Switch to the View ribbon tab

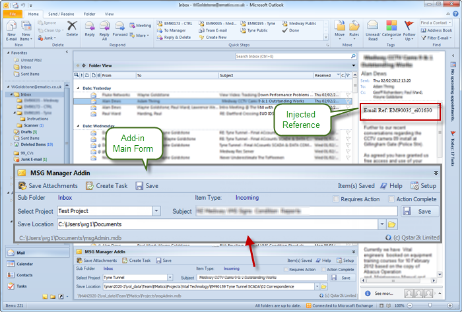pyautogui.click(x=109, y=14)
